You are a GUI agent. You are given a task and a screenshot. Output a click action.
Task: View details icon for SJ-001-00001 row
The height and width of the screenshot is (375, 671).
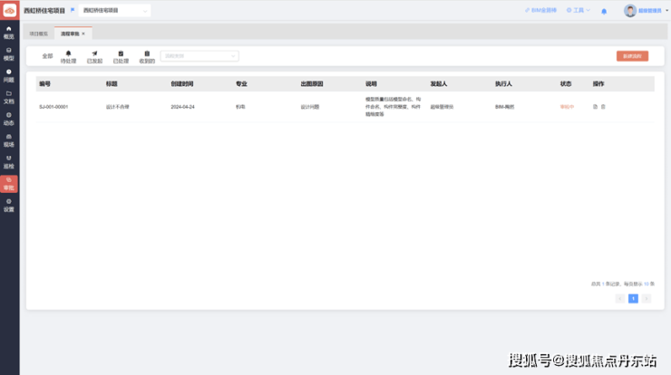coord(595,107)
